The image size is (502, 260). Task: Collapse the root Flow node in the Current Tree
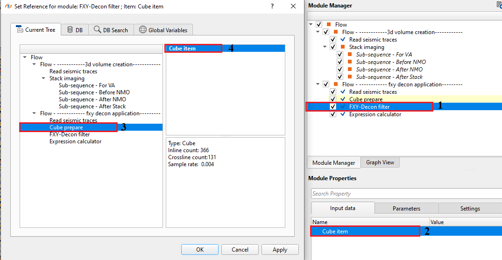coord(25,57)
